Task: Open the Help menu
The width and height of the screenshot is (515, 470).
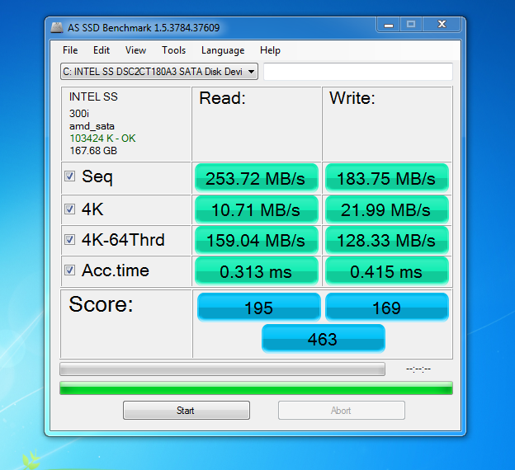Action: (271, 50)
